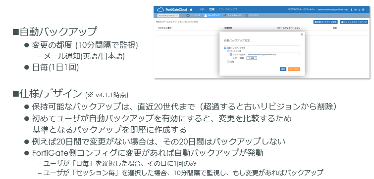Expand the サブアカウント デフォルト dropdown
Screen dimensions: 374x179
click(x=302, y=9)
